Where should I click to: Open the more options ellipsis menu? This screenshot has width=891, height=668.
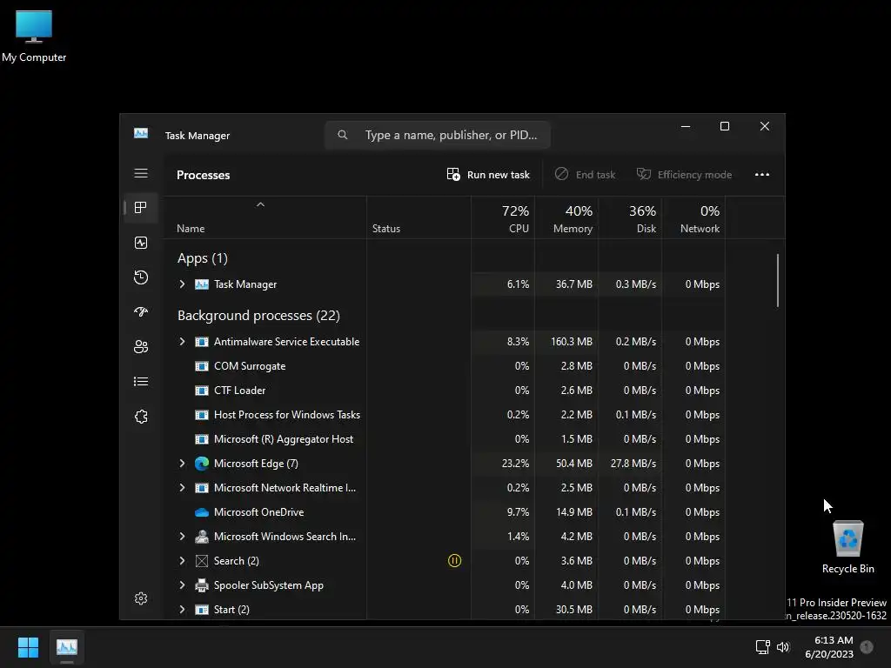pyautogui.click(x=762, y=174)
